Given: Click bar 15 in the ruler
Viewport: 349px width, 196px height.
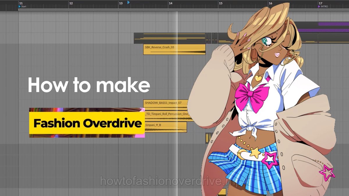Looking at the screenshot, I should pos(221,3).
